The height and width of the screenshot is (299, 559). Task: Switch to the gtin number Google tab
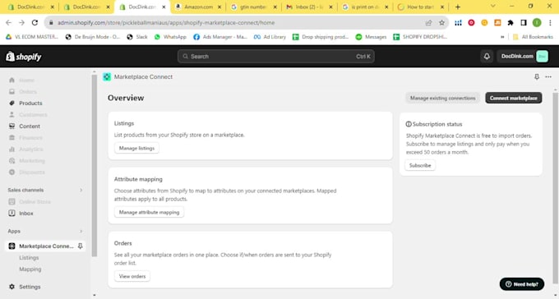[254, 7]
